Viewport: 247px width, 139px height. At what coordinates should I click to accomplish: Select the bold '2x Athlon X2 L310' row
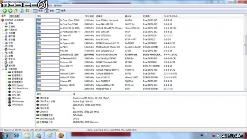pyautogui.click(x=107, y=54)
